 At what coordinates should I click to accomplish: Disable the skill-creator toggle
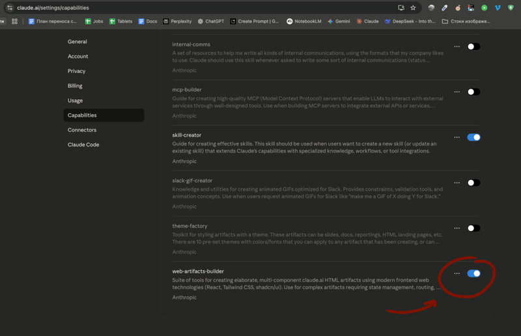(x=473, y=137)
